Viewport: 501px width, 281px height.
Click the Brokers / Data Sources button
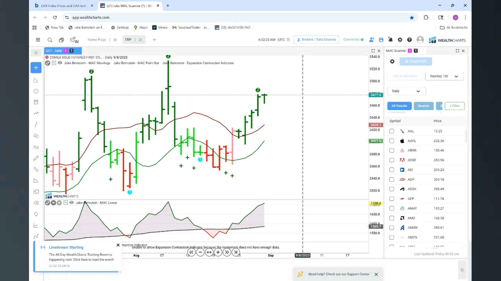[316, 40]
